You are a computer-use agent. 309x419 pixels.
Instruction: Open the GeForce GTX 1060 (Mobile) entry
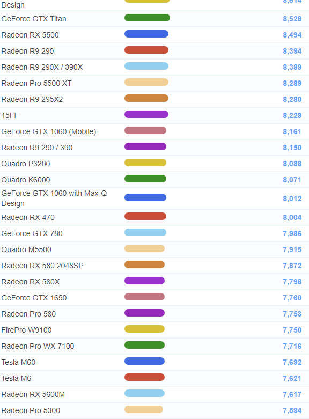point(49,131)
